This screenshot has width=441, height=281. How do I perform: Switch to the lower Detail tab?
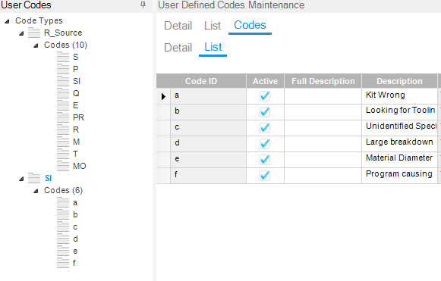point(178,48)
